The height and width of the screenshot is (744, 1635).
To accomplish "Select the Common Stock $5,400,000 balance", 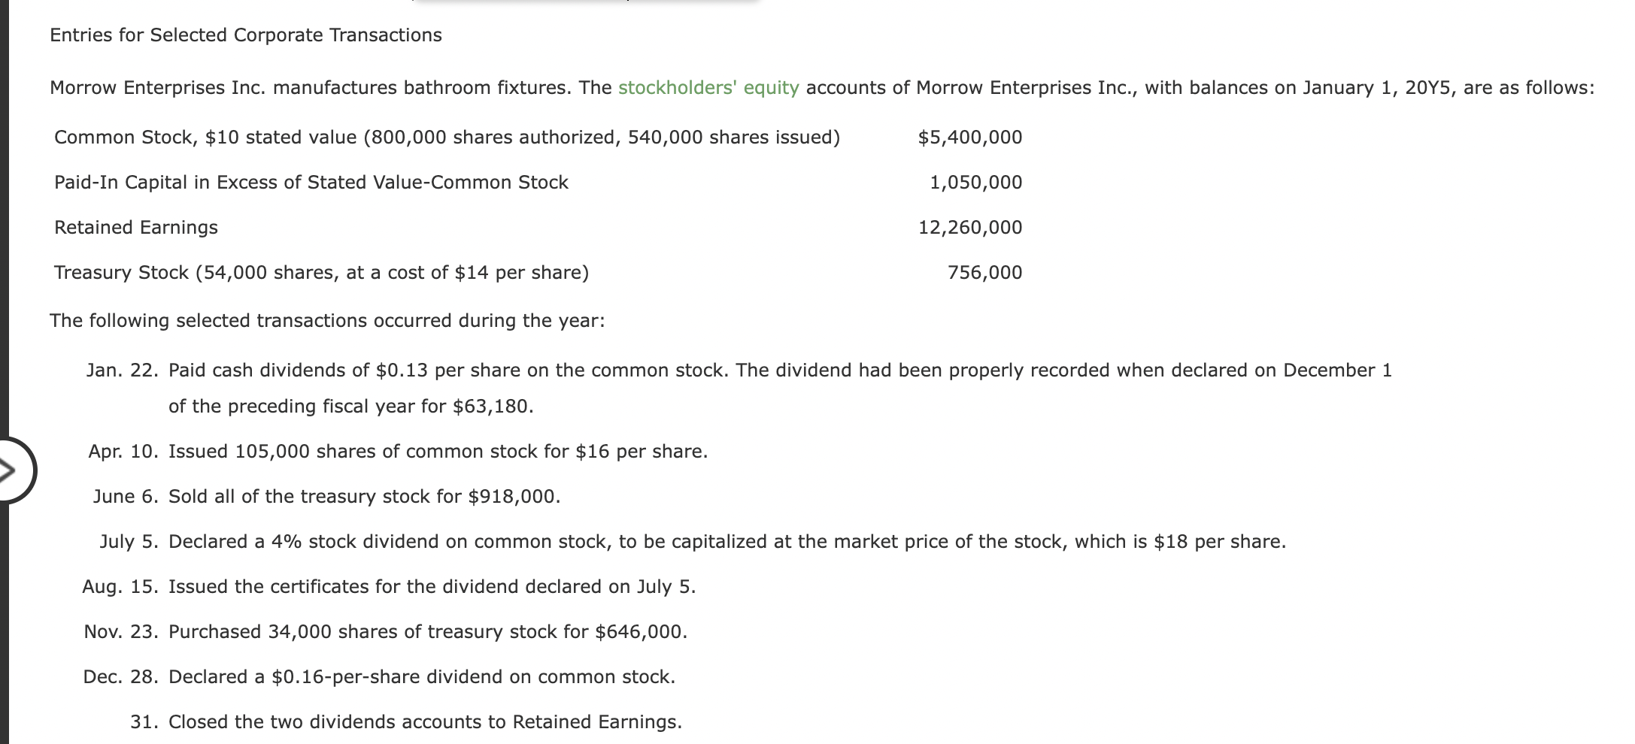I will click(970, 138).
